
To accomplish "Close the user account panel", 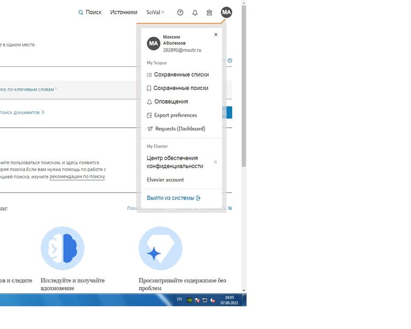I will coord(216,35).
